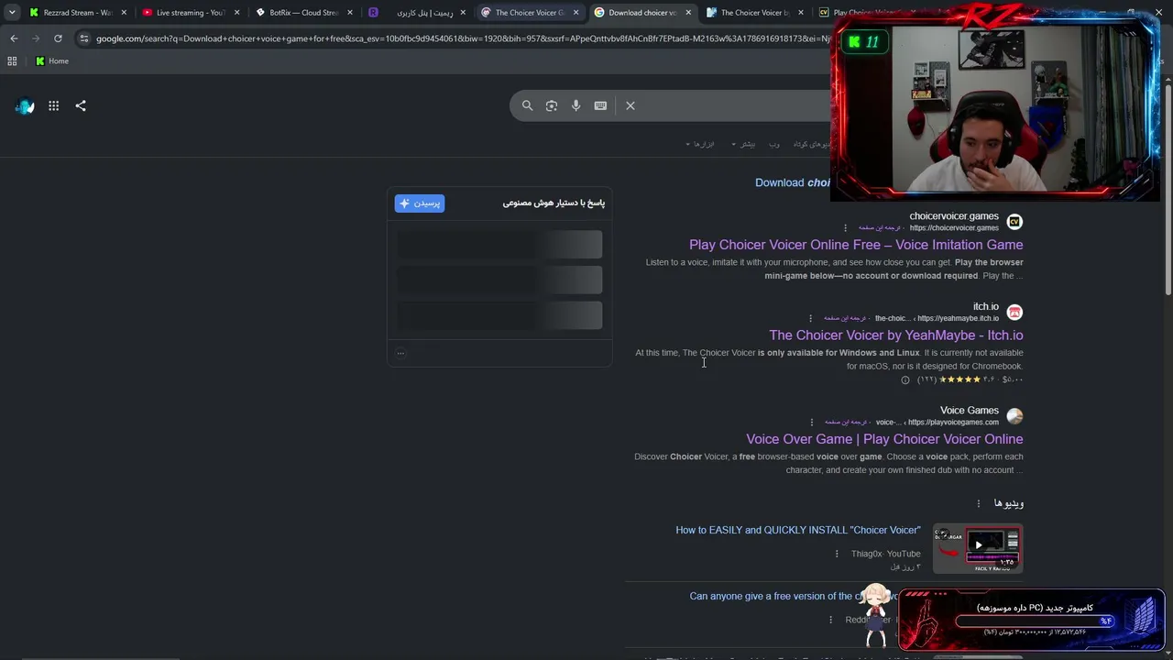
Task: Open the ریمیت پنل کاربری tab
Action: point(417,13)
